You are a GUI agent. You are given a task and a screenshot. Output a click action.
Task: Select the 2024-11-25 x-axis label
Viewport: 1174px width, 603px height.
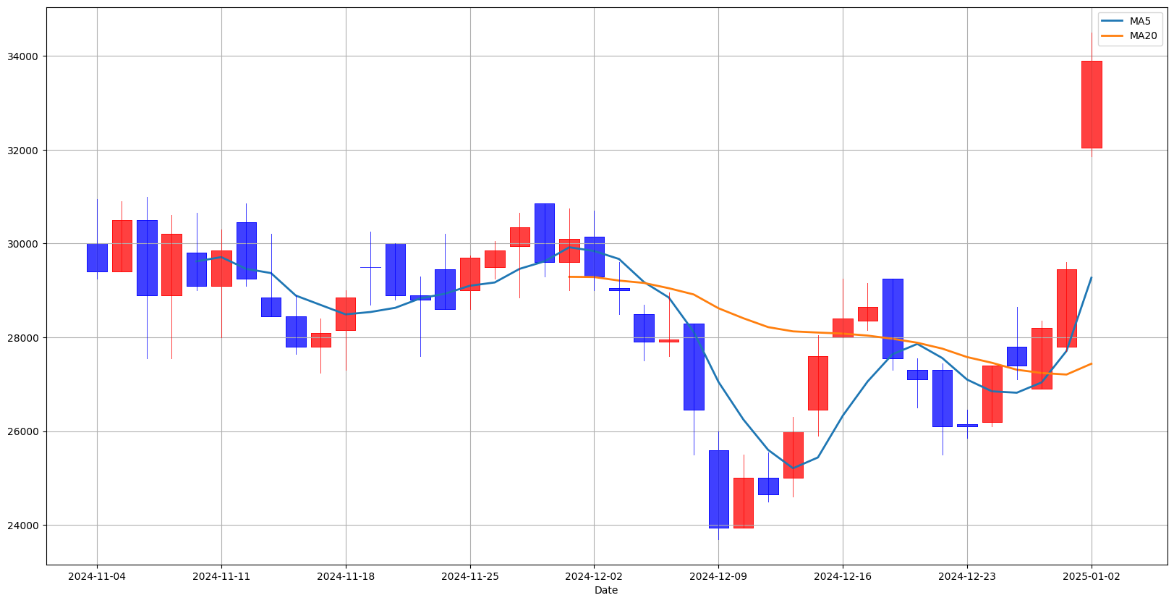click(x=470, y=576)
